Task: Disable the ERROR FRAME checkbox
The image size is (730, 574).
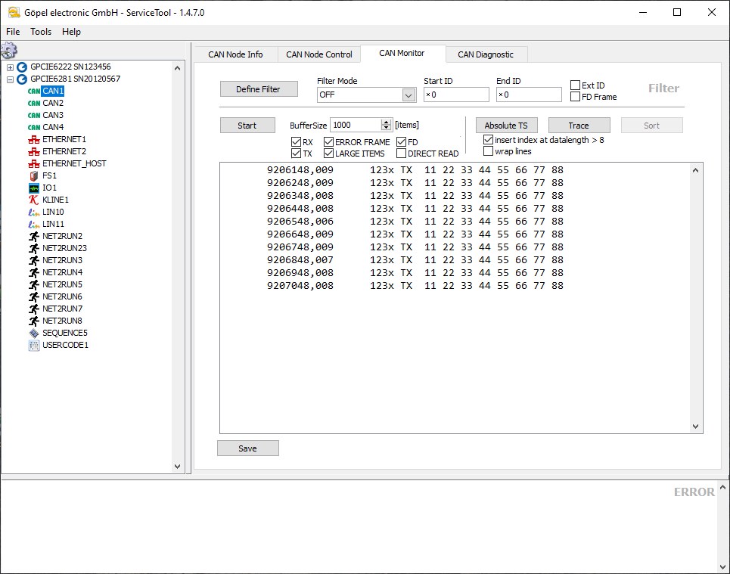Action: 328,142
